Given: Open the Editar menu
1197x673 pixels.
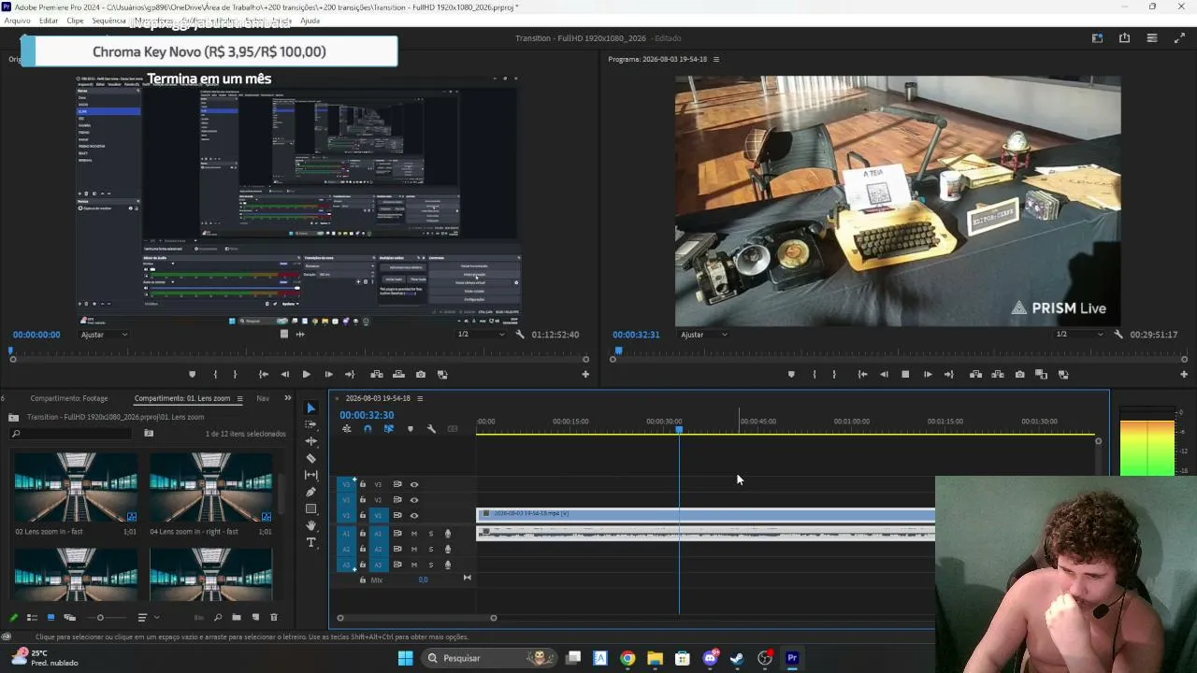Looking at the screenshot, I should pyautogui.click(x=49, y=21).
